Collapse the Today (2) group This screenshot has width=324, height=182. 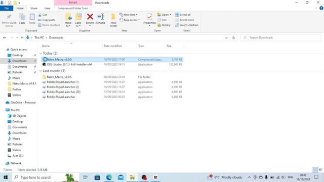40,53
